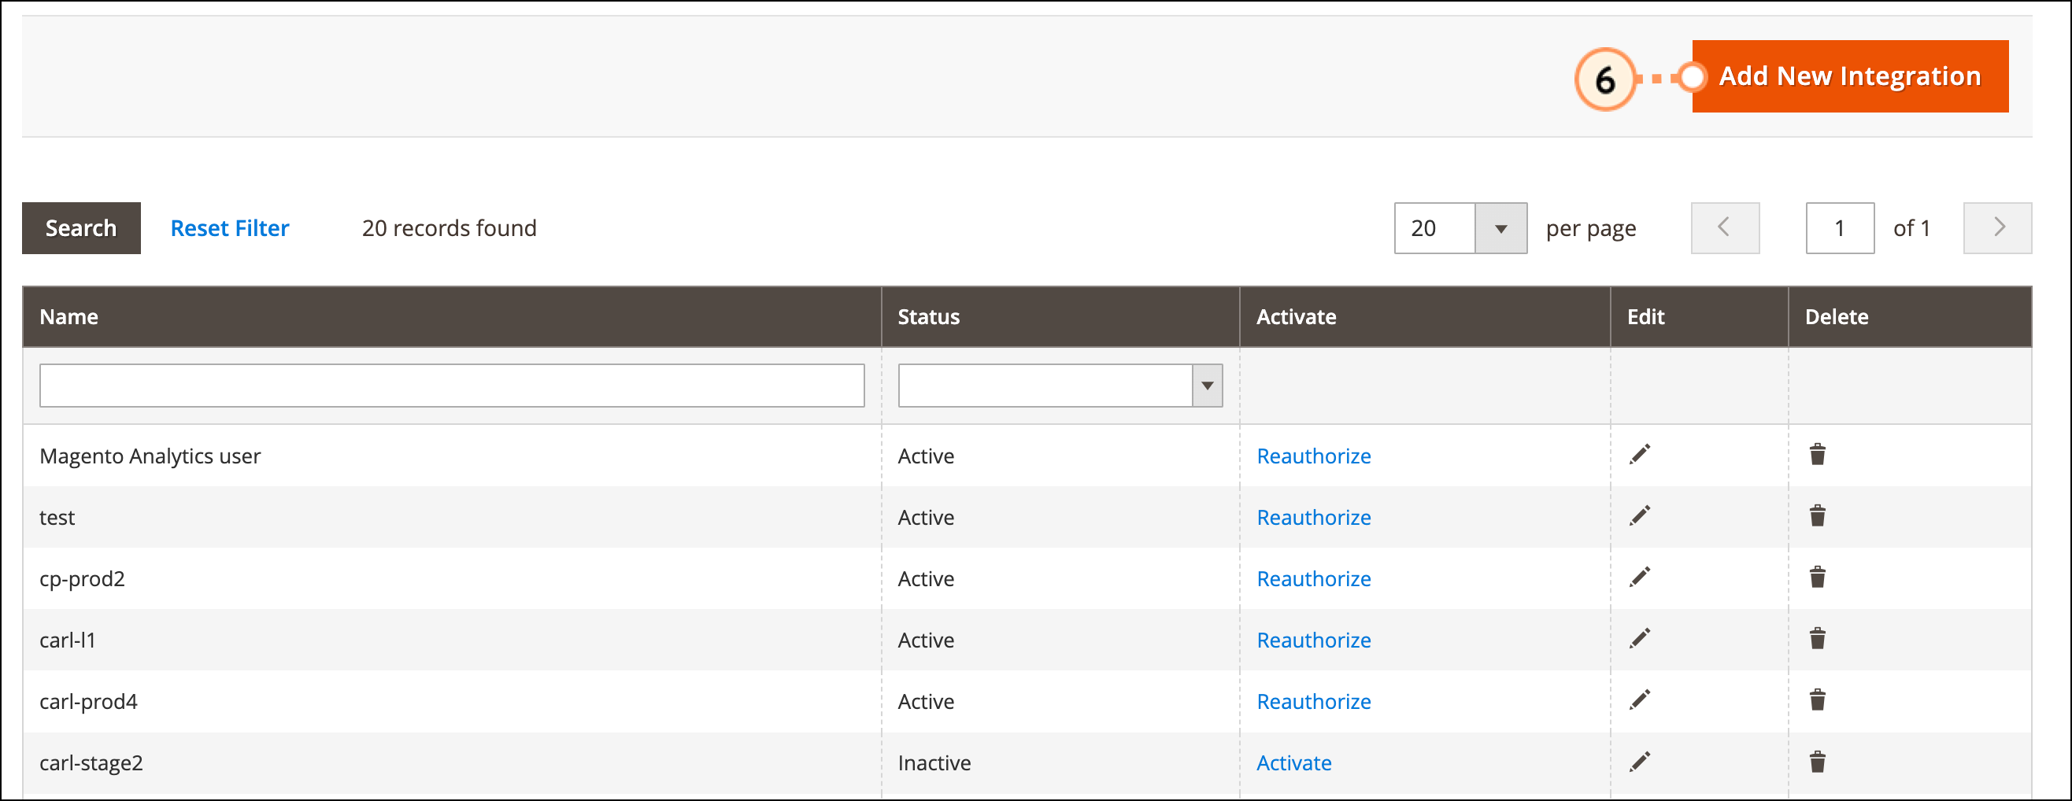Click the Reset Filter link
Screen dimensions: 2072x801
point(229,228)
